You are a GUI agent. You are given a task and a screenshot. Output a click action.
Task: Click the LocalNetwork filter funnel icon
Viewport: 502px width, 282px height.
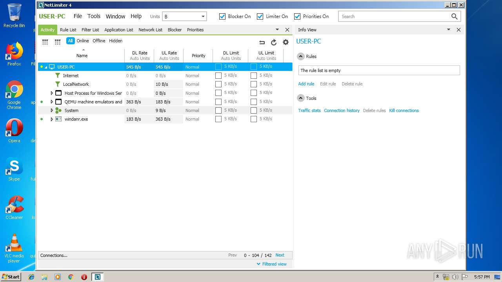tap(58, 84)
